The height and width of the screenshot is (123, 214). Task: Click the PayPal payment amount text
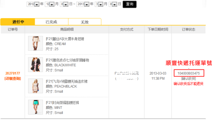click(x=127, y=73)
